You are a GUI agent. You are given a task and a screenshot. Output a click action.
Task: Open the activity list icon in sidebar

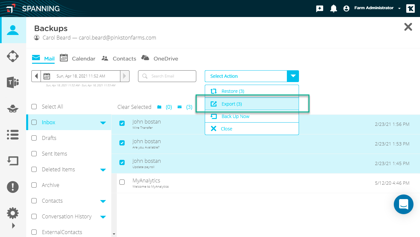(13, 134)
